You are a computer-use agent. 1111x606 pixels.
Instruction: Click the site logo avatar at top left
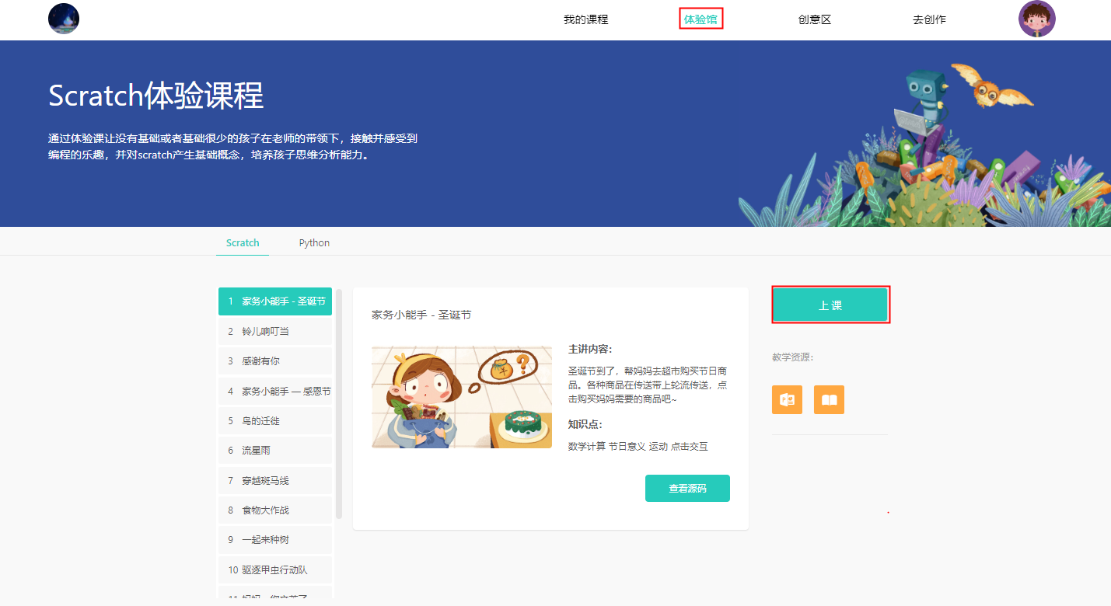click(64, 19)
